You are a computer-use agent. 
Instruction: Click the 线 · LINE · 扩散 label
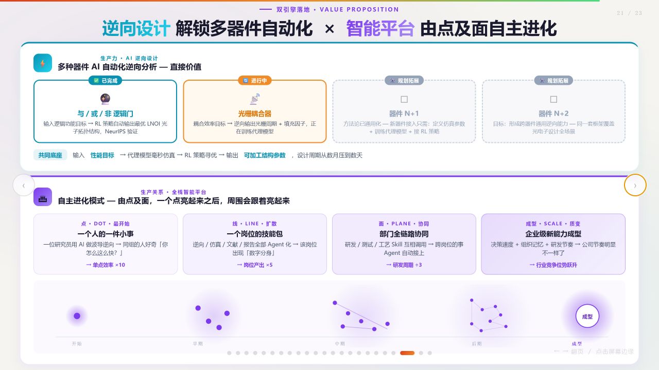click(x=255, y=224)
